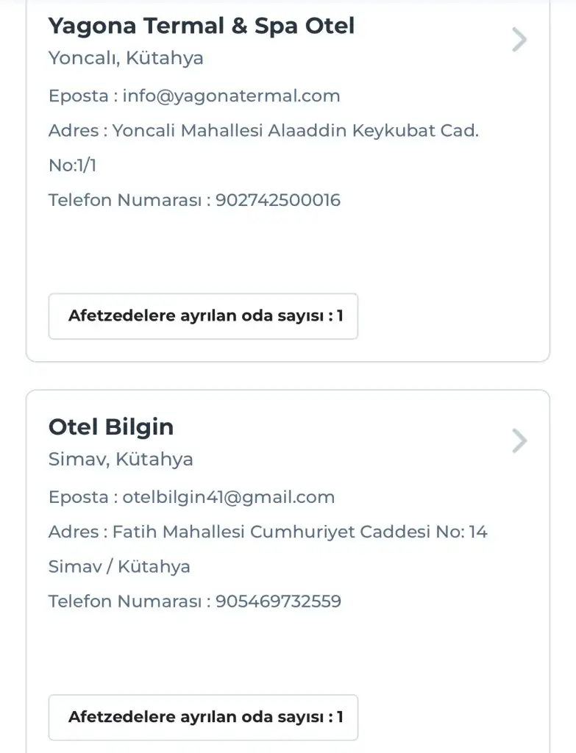Click the 'Eposta' label in Otel Bilgin card

[78, 497]
